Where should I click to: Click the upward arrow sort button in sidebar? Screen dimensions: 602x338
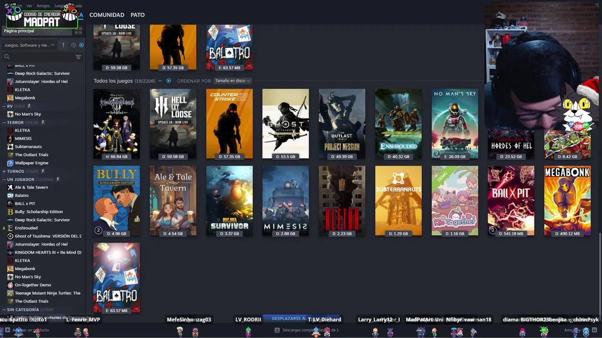click(x=63, y=45)
